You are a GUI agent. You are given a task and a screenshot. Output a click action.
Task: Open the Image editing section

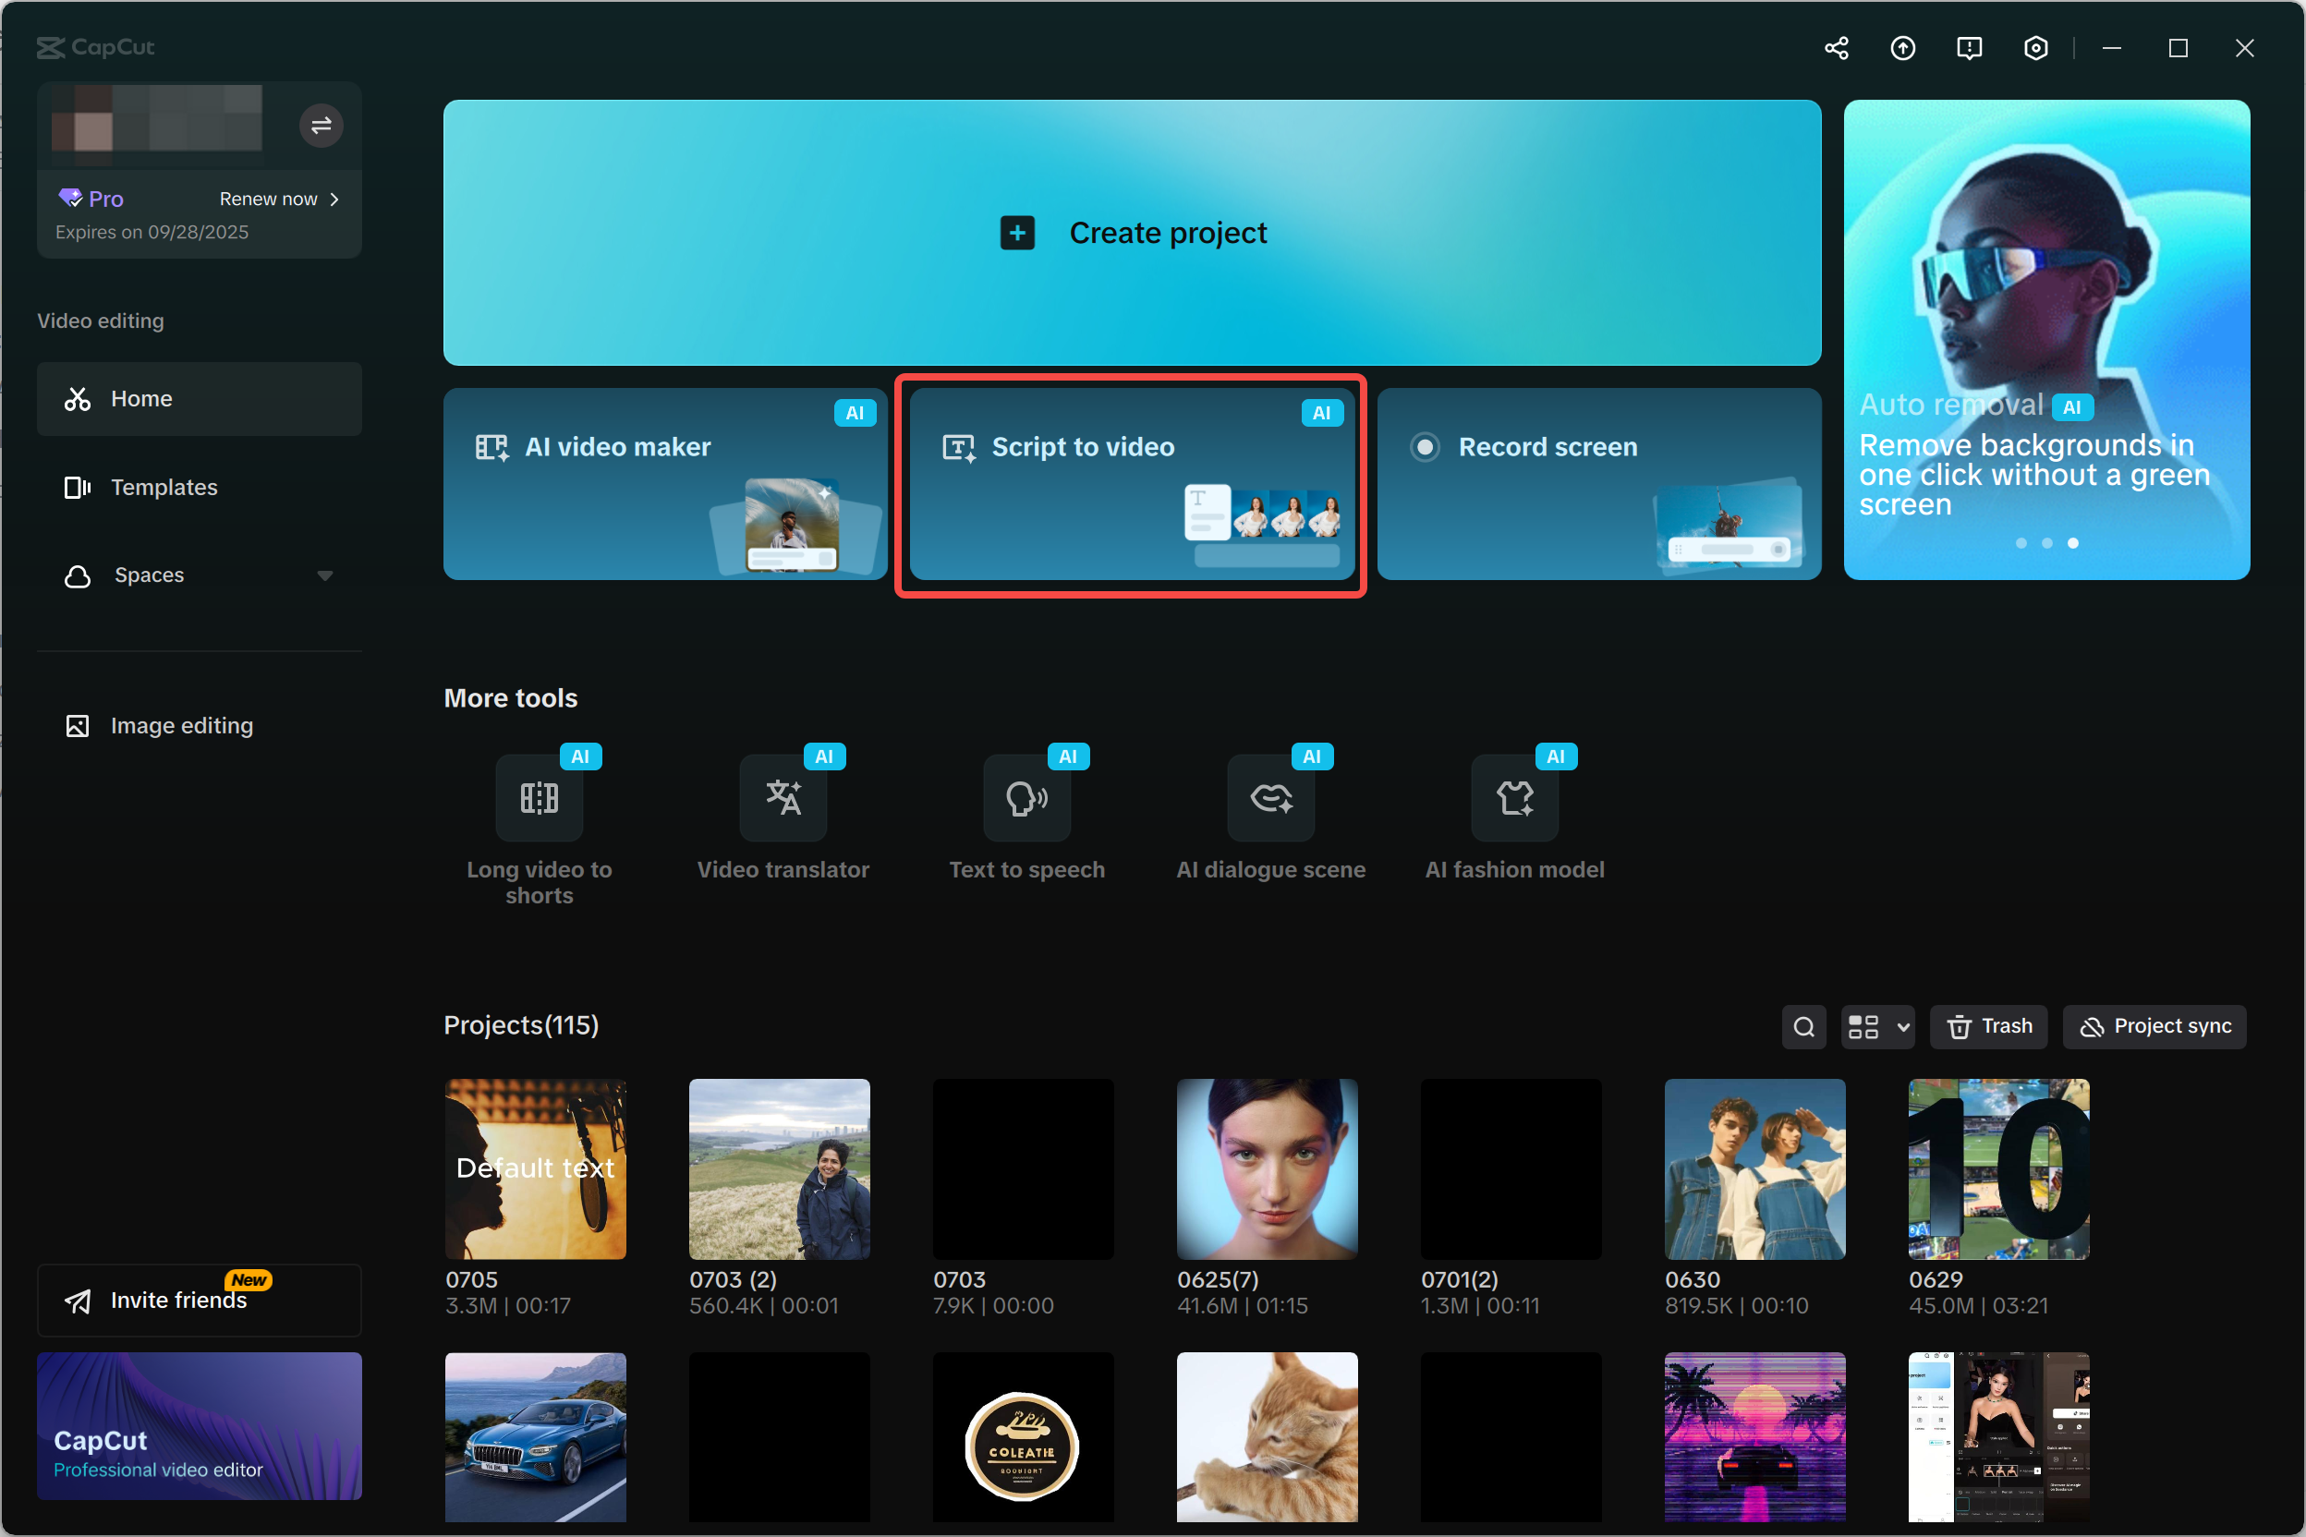pos(181,725)
